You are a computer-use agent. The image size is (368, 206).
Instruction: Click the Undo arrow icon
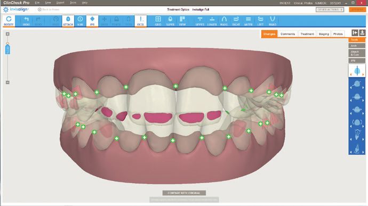click(x=26, y=21)
